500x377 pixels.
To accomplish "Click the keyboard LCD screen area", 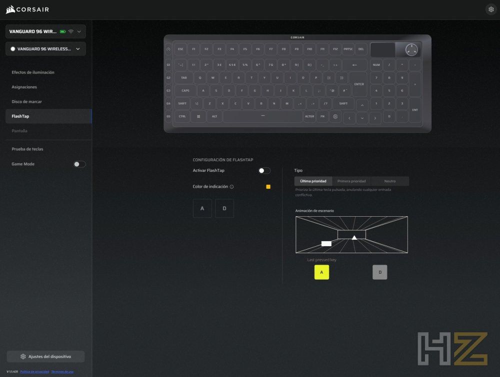I will tap(382, 49).
